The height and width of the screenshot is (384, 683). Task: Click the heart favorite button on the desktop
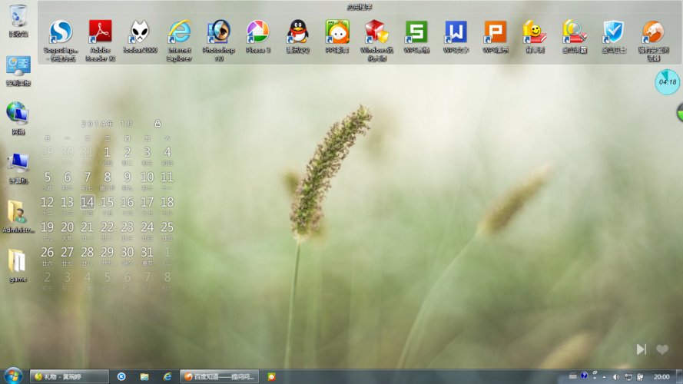662,349
